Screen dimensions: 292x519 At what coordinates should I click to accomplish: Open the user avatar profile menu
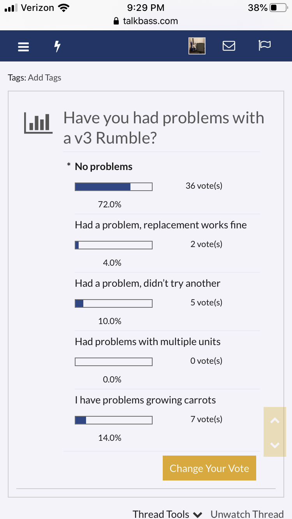tap(197, 46)
